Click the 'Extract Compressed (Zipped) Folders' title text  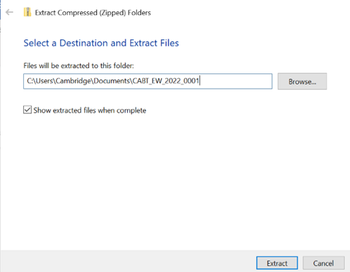point(93,13)
